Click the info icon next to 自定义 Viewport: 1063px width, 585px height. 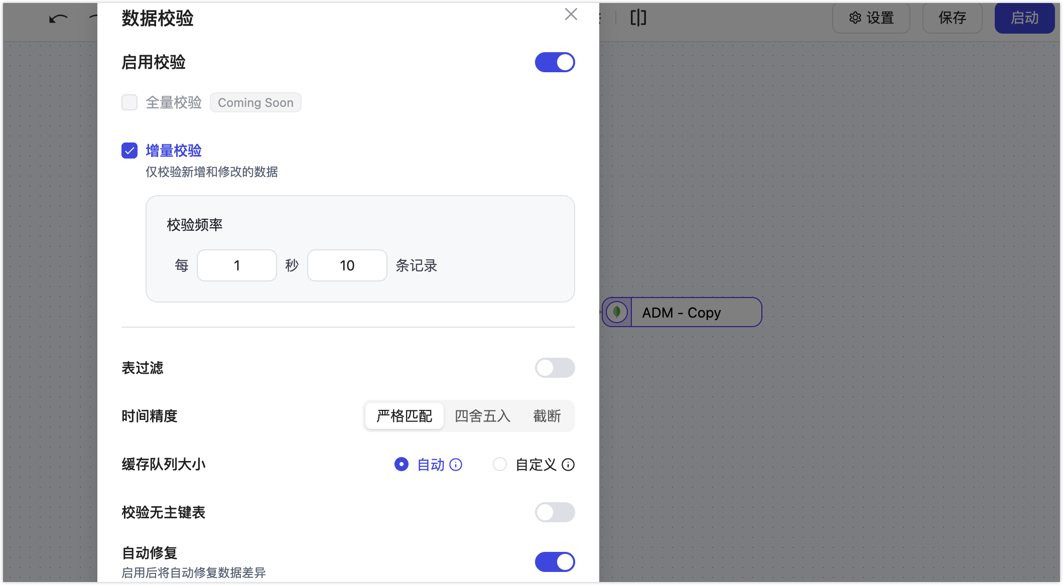[x=568, y=465]
